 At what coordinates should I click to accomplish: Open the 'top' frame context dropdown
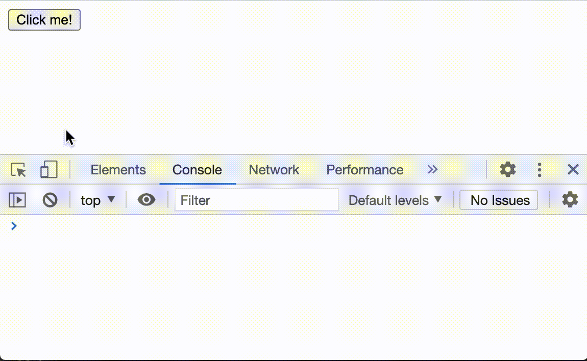click(x=97, y=200)
